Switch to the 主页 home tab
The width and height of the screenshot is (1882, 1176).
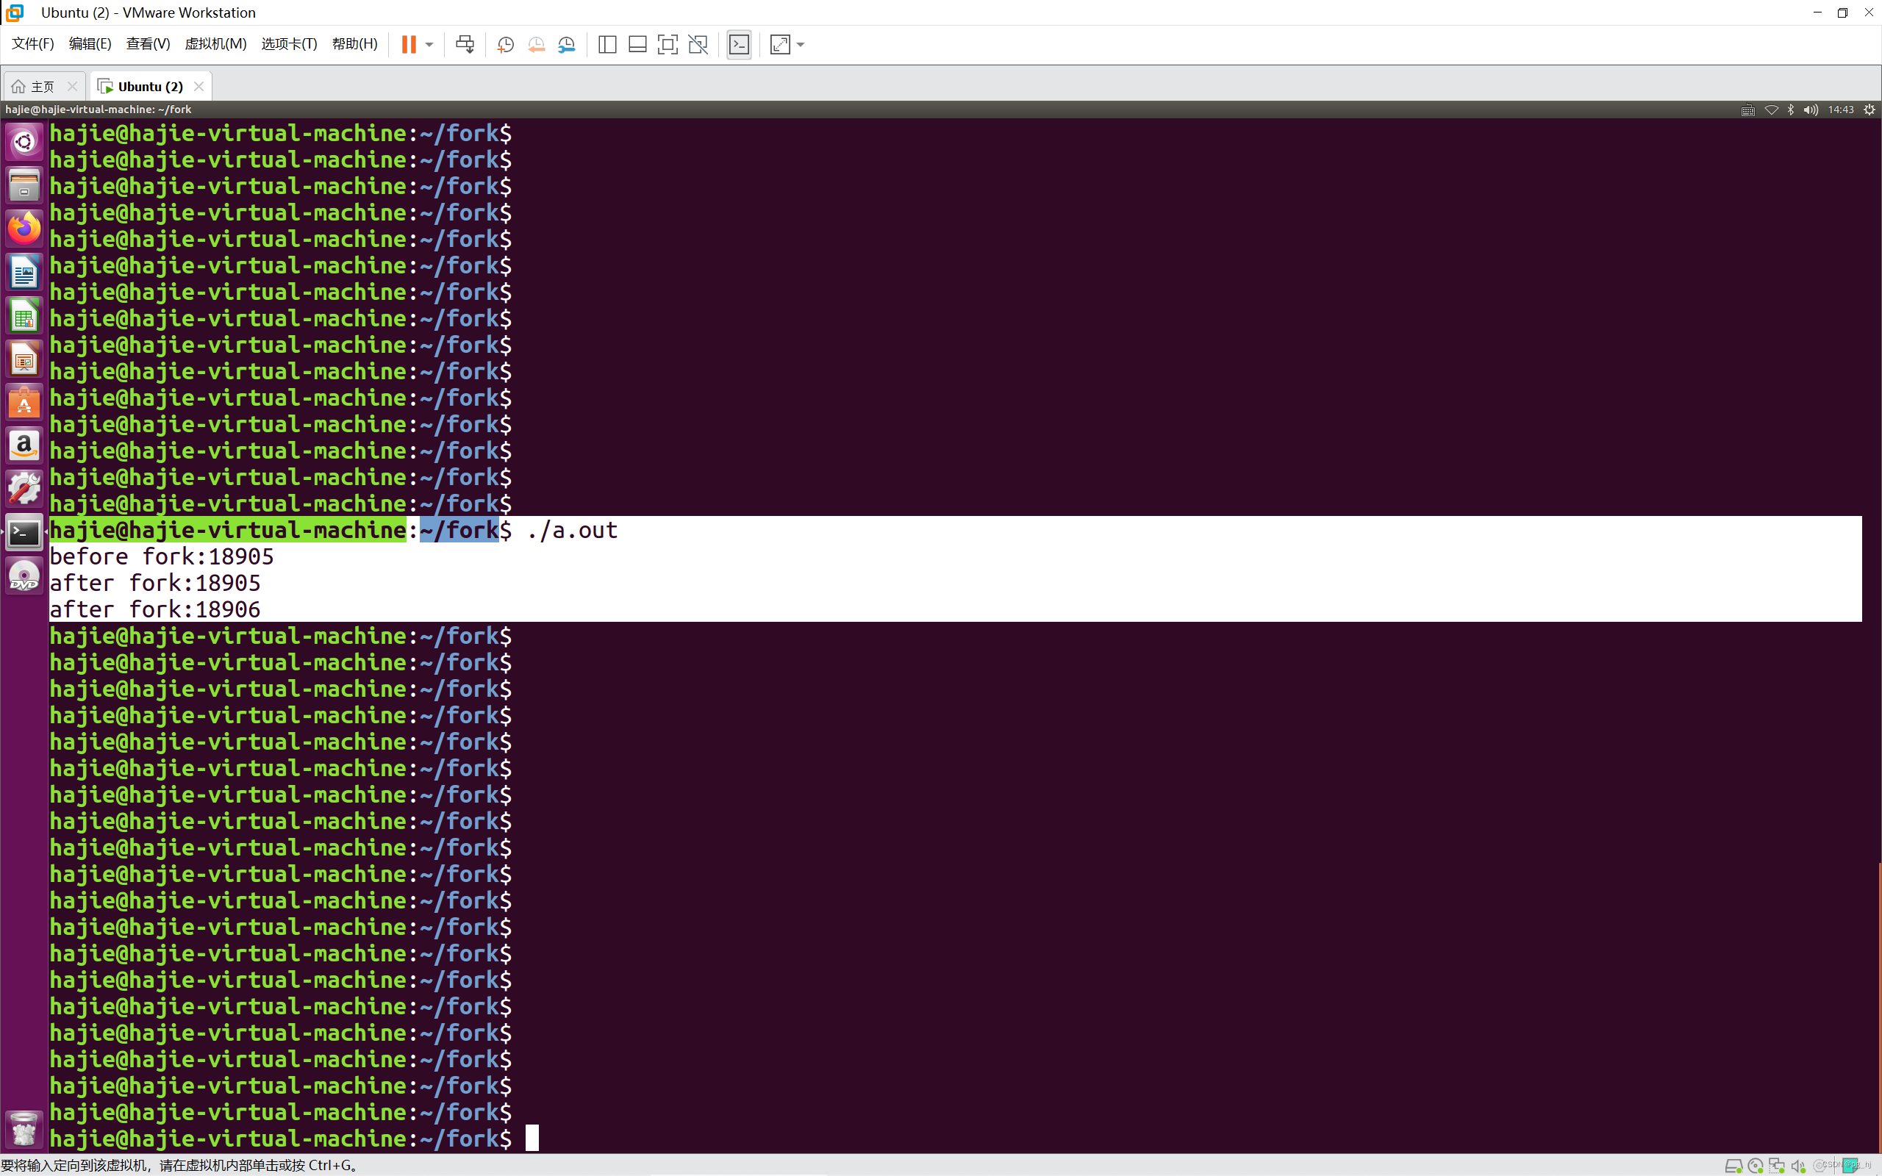click(x=35, y=86)
